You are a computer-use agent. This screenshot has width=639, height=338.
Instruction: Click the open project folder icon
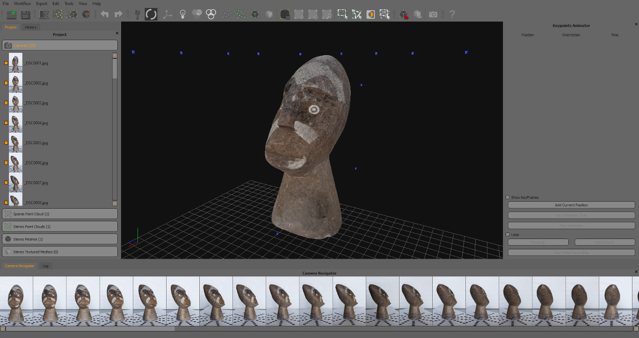tap(12, 14)
